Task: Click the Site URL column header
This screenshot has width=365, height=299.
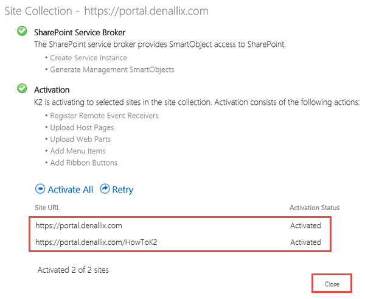Action: (x=47, y=208)
